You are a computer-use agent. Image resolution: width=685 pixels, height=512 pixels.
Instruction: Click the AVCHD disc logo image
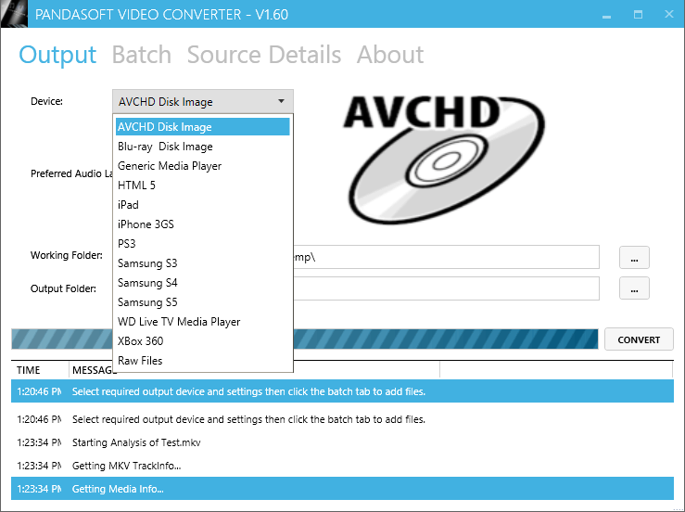[x=444, y=159]
